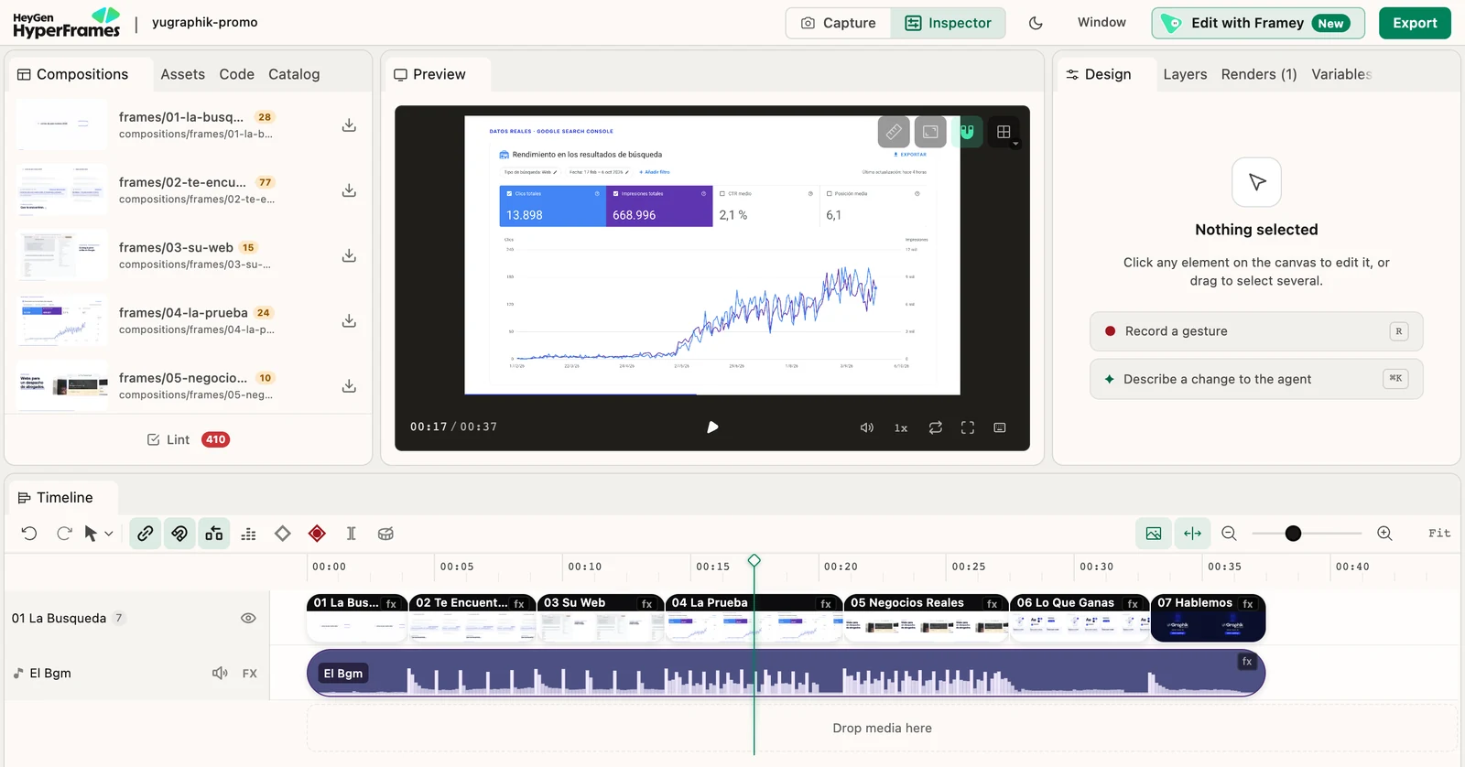Toggle dark mode with the moon icon

(x=1036, y=23)
